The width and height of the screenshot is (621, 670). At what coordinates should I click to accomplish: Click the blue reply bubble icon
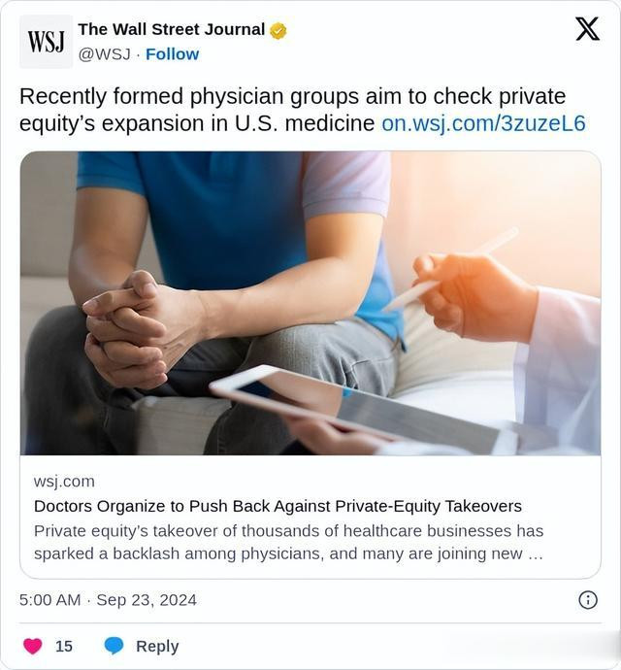click(x=114, y=646)
